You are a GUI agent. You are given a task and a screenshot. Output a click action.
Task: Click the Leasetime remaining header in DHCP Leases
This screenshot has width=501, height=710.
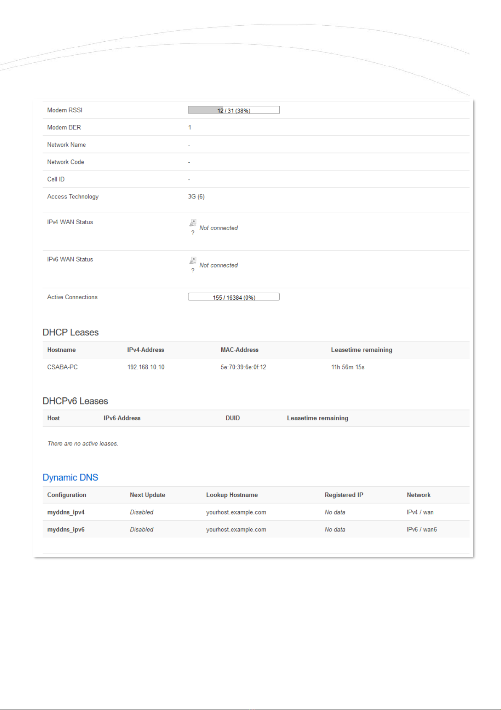point(361,350)
